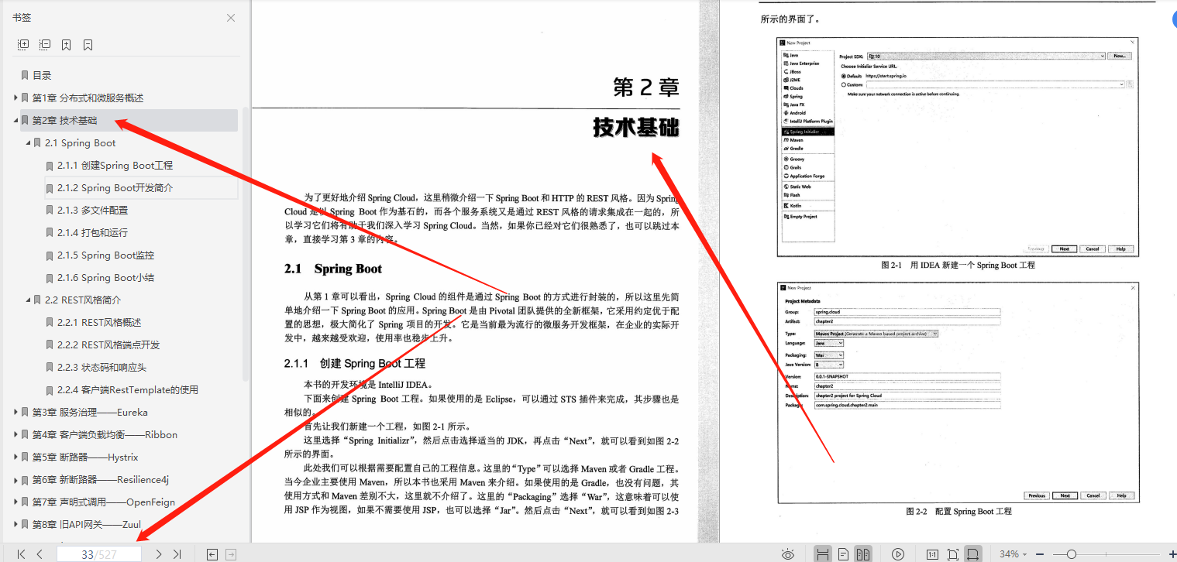Click the 2.2 REST风格简介 bookmark label
This screenshot has height=562, width=1177.
83,300
